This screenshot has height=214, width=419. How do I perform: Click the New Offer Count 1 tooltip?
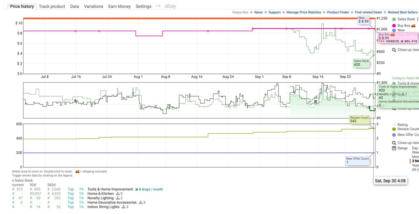pos(358,161)
